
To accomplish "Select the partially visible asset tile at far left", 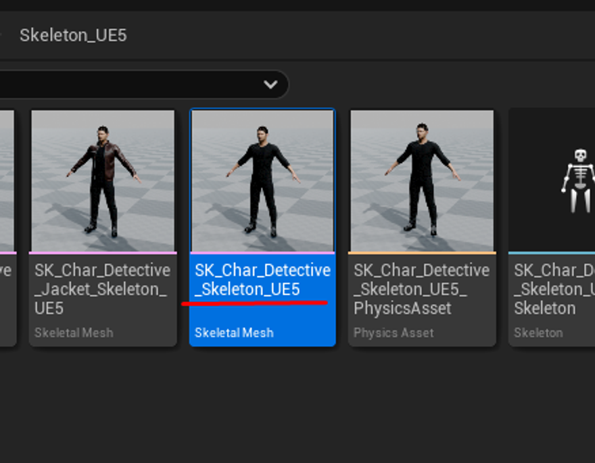I will 7,203.
